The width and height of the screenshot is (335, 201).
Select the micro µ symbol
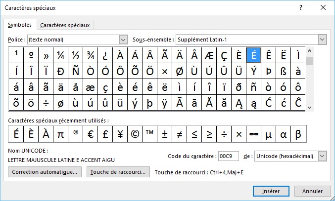tap(269, 134)
